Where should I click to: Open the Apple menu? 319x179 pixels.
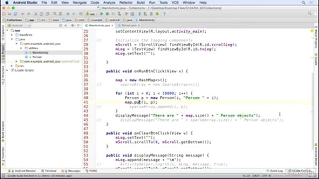click(6, 2)
